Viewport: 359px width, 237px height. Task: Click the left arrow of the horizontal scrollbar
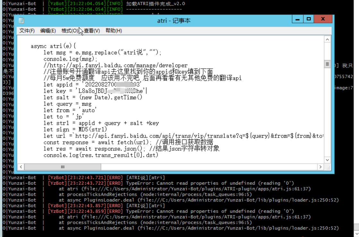click(x=21, y=167)
